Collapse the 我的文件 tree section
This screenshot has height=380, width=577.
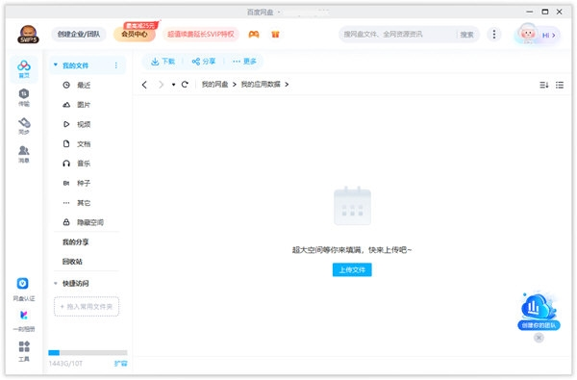[x=56, y=64]
